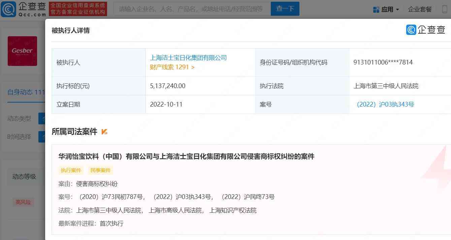Select case number (2020)沪73民初787号 text
Viewport: 451px width, 240px height.
[x=111, y=197]
